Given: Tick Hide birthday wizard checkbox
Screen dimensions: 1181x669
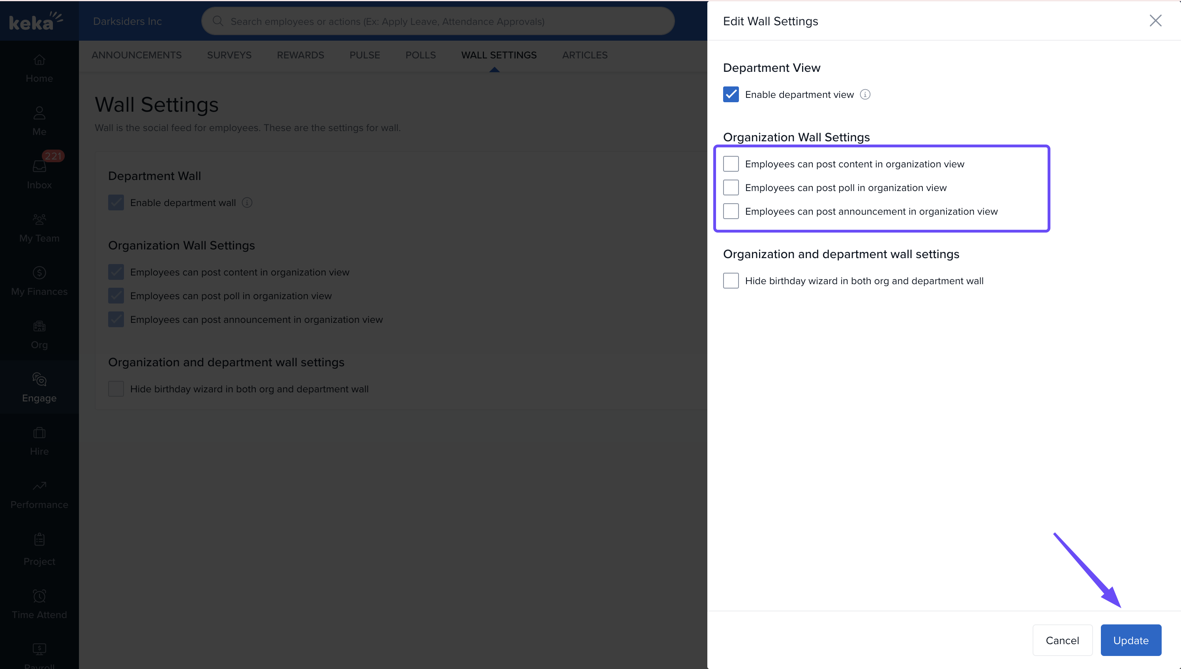Looking at the screenshot, I should (731, 281).
